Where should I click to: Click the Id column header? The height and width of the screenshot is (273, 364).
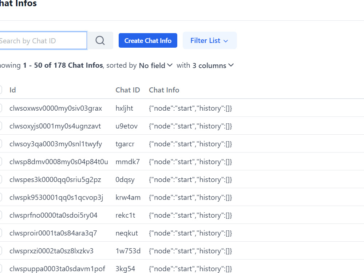click(12, 90)
